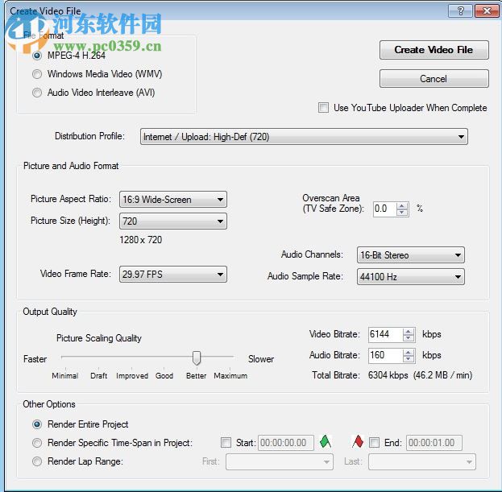Click the Picture Scaling Quality slider handle
502x492 pixels.
tap(197, 358)
